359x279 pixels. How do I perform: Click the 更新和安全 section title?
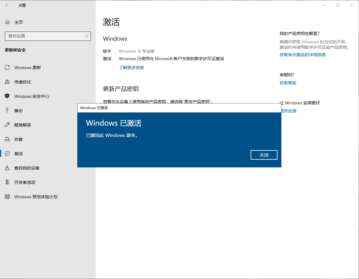click(15, 50)
